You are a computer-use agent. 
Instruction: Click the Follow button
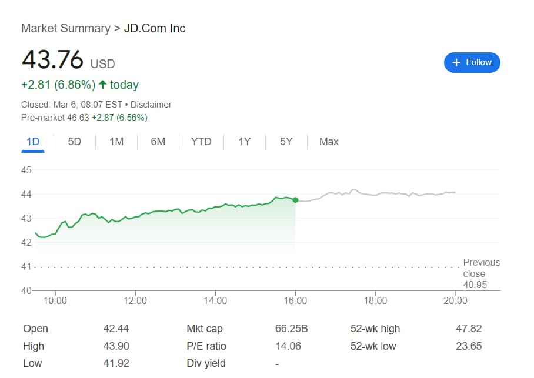(x=472, y=62)
